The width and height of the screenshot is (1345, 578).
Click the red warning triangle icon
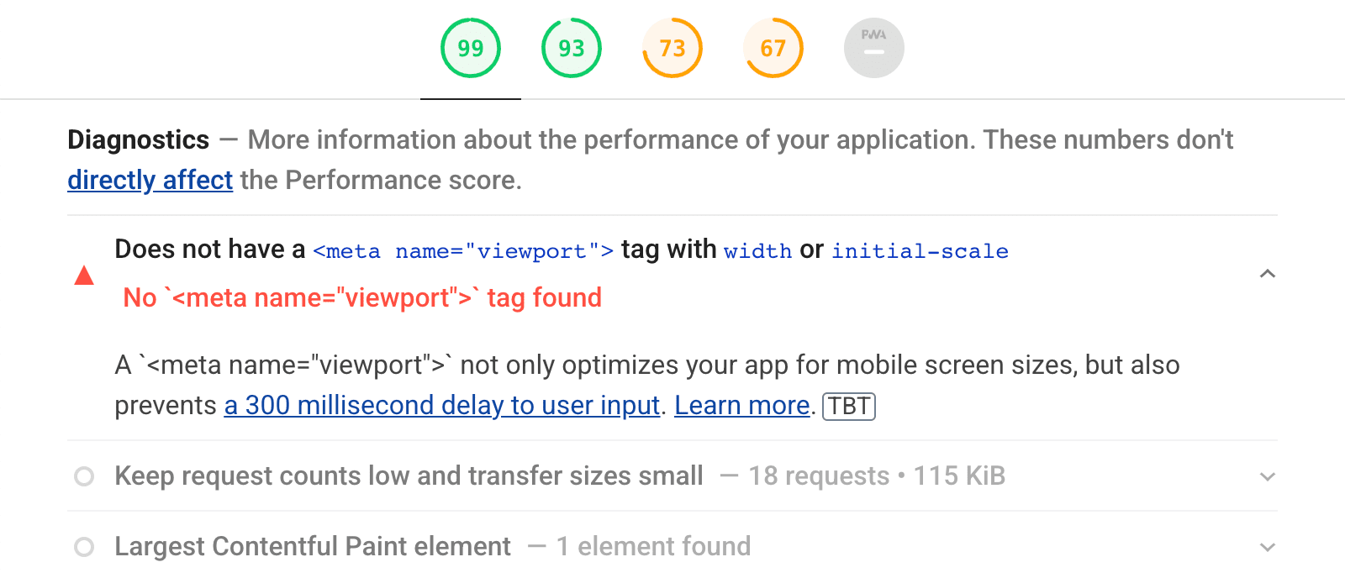pyautogui.click(x=83, y=275)
